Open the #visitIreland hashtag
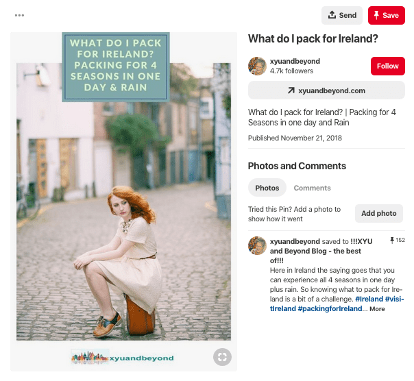Screen dimensions: 414x381 coord(396,299)
